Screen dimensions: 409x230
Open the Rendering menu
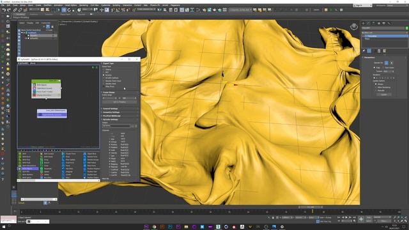click(84, 5)
